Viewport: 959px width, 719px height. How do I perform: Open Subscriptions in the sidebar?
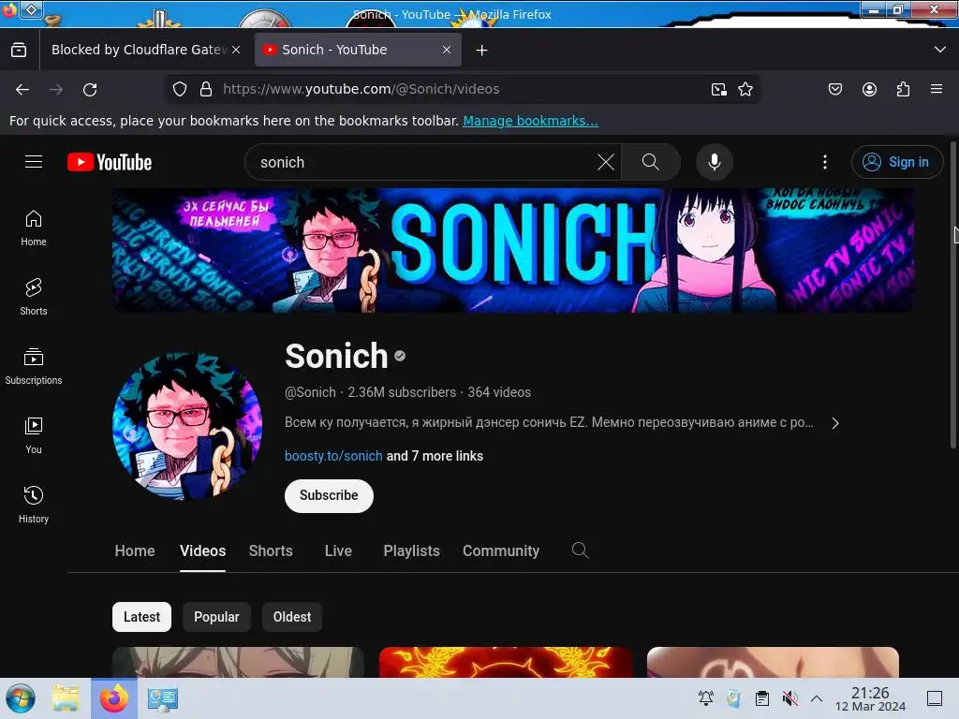pos(34,366)
